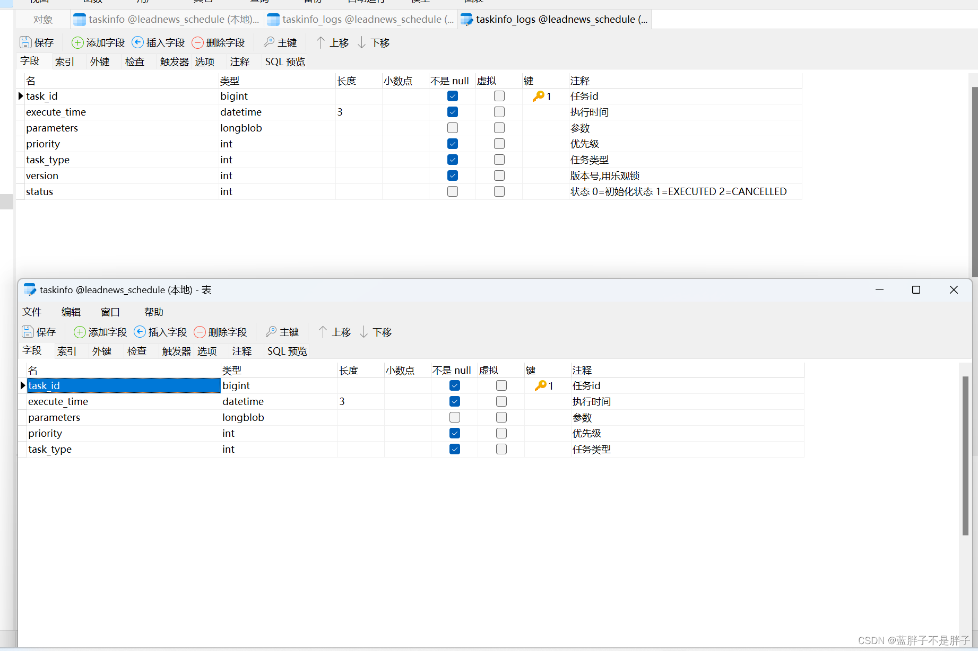Click primary key icon on top task_id row
Image resolution: width=978 pixels, height=651 pixels.
pyautogui.click(x=538, y=96)
